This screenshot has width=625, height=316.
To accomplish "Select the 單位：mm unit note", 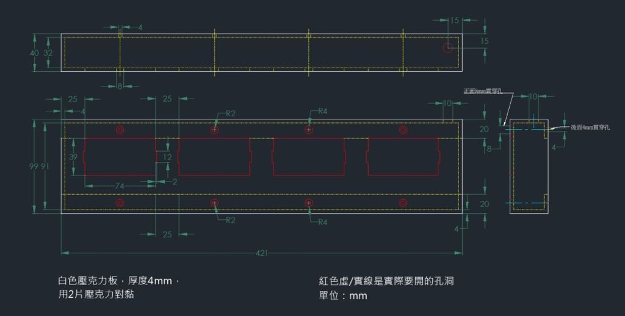I will pyautogui.click(x=343, y=296).
